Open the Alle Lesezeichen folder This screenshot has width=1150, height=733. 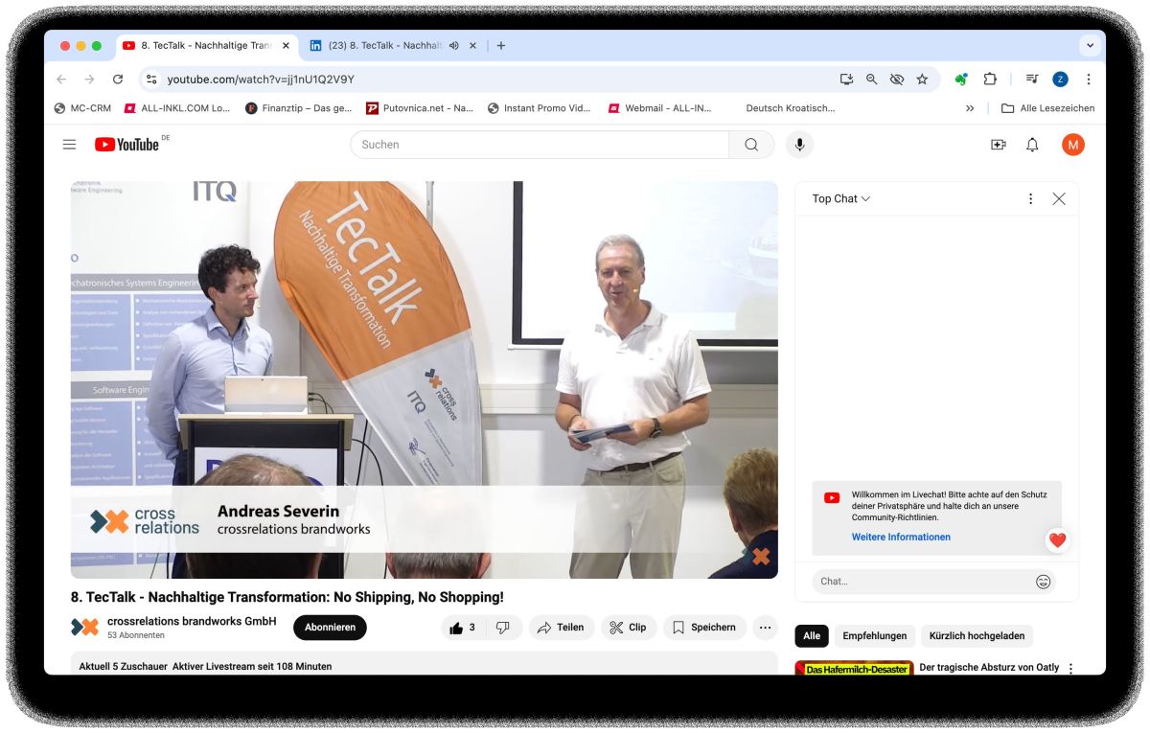pyautogui.click(x=1047, y=108)
